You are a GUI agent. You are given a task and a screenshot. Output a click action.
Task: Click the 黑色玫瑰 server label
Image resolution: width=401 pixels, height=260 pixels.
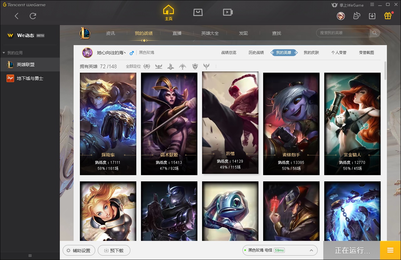click(147, 53)
